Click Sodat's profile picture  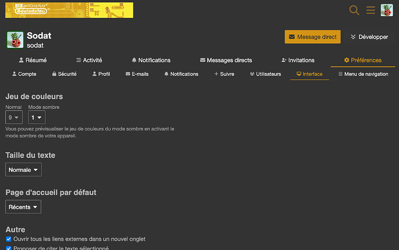[x=15, y=40]
